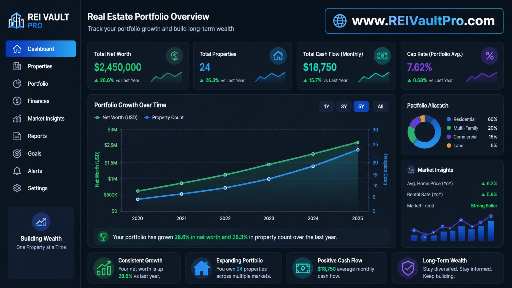The image size is (512, 288).
Task: Click the Dashboard home icon
Action: pos(17,49)
